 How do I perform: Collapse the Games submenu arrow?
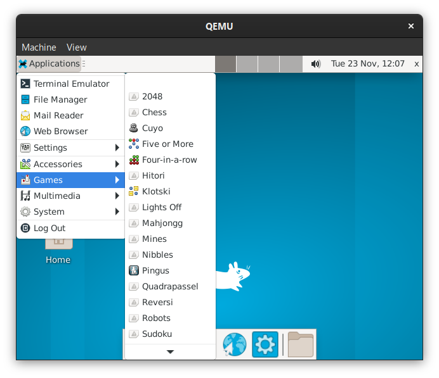point(117,180)
